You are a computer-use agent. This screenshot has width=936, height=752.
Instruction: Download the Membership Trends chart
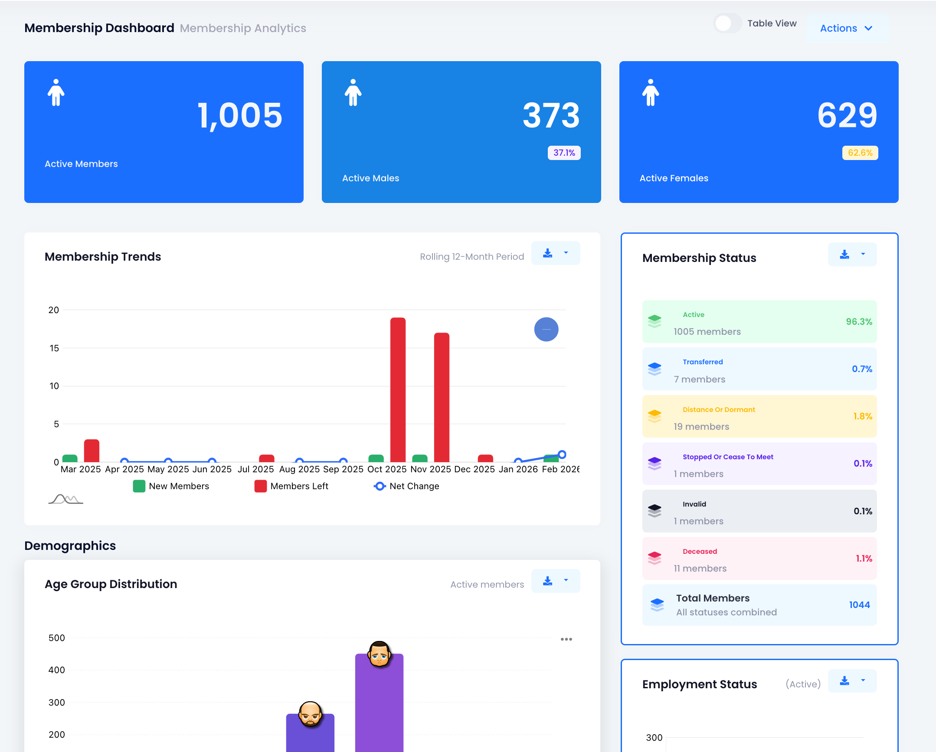coord(547,253)
